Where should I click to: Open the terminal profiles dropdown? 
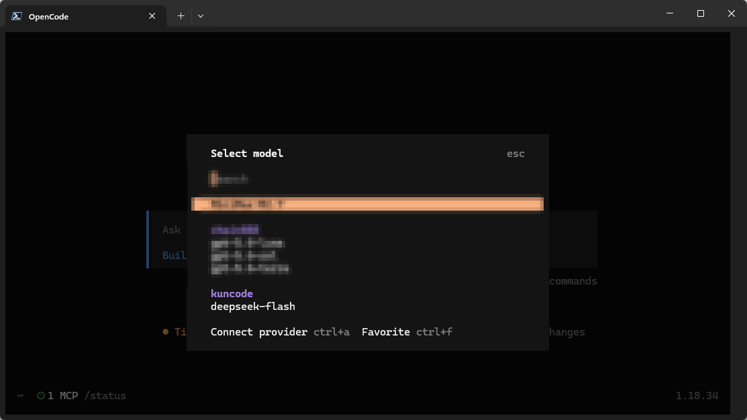coord(201,16)
